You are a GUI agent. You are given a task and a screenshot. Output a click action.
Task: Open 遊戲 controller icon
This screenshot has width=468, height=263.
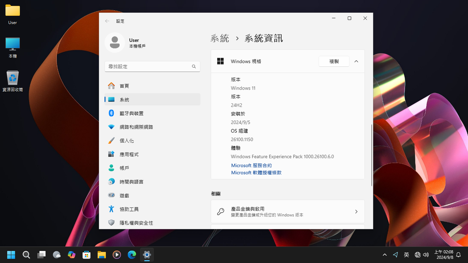[x=112, y=195]
